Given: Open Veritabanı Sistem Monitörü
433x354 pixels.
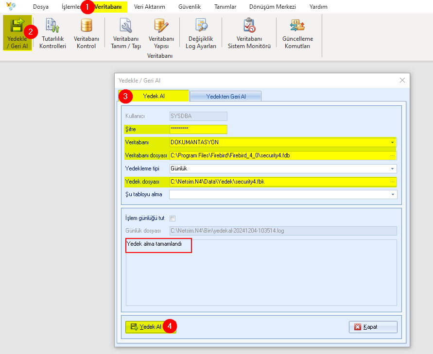Looking at the screenshot, I should [249, 34].
